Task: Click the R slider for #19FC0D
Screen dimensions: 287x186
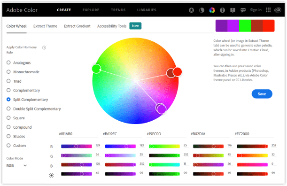Action: [x=164, y=146]
